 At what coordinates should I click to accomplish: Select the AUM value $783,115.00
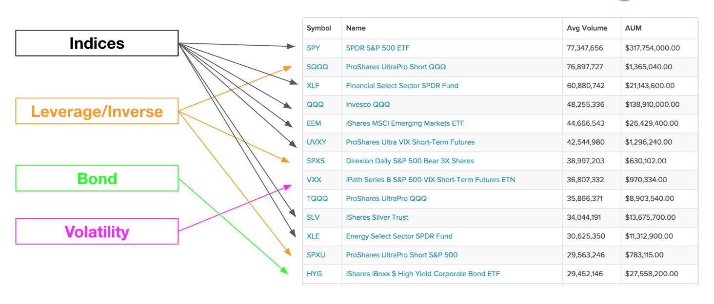645,255
